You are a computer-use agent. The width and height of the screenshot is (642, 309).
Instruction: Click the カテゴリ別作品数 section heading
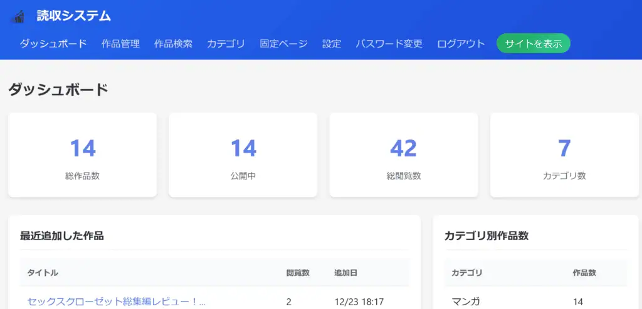click(487, 236)
